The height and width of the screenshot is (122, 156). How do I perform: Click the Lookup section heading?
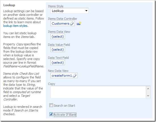pyautogui.click(x=9, y=5)
